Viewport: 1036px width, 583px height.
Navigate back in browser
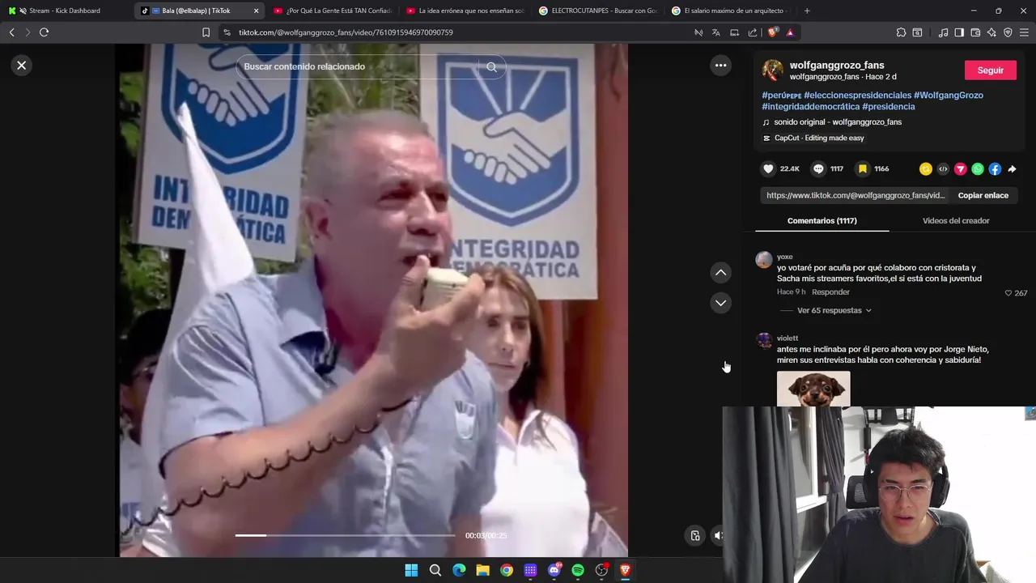click(x=11, y=32)
